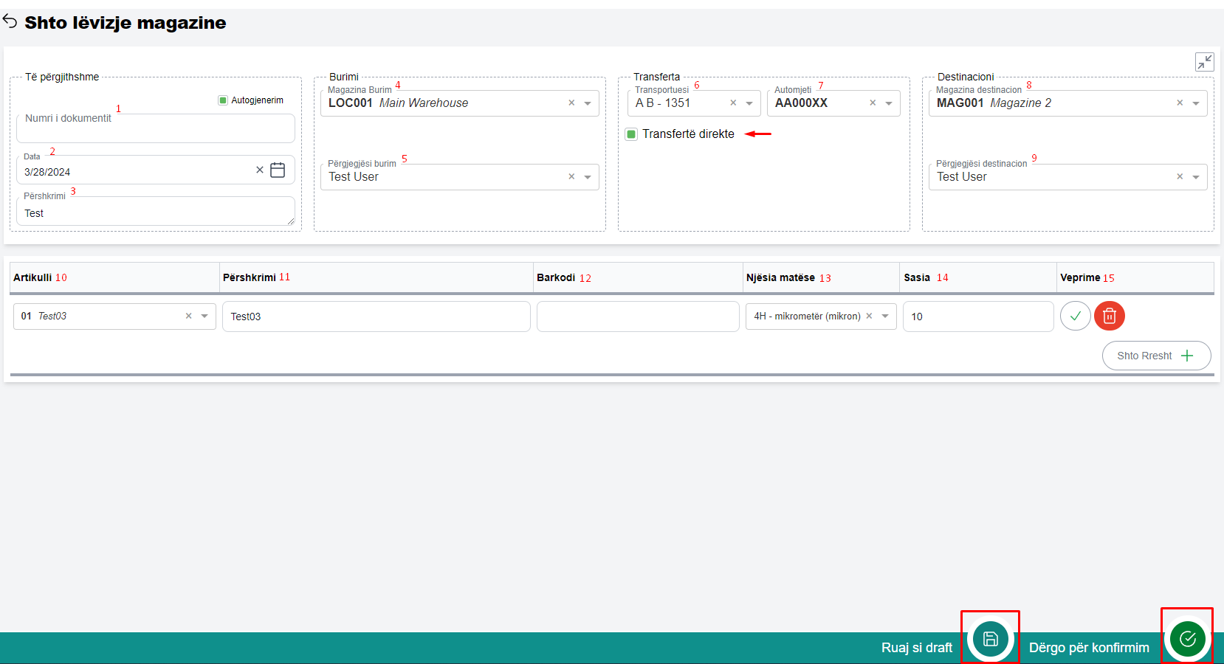Open the Transportuesi dropdown
1224x664 pixels.
click(x=749, y=103)
